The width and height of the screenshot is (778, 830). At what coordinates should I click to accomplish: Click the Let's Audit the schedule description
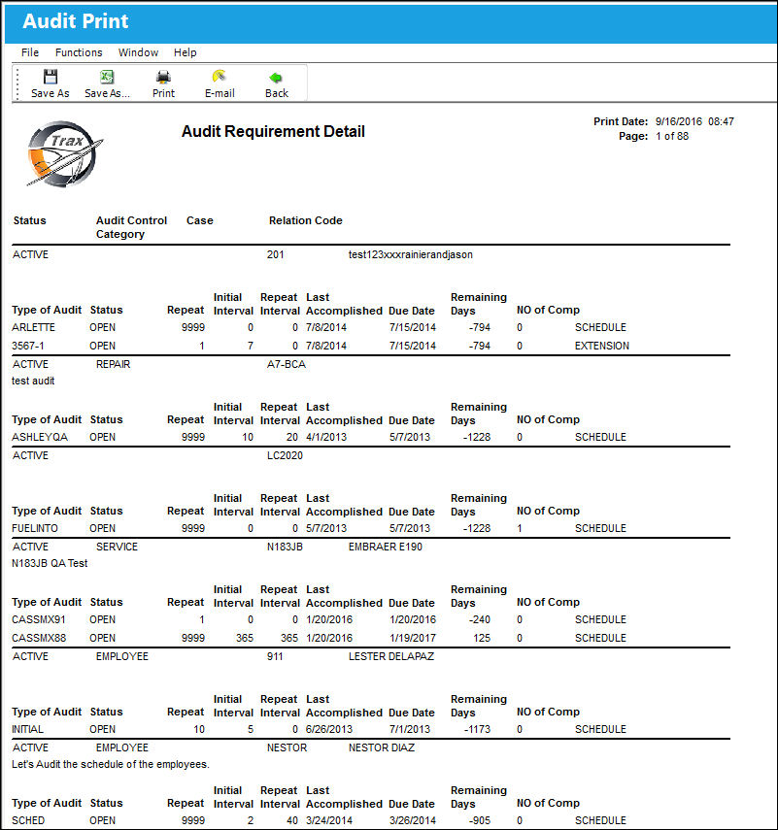click(111, 764)
